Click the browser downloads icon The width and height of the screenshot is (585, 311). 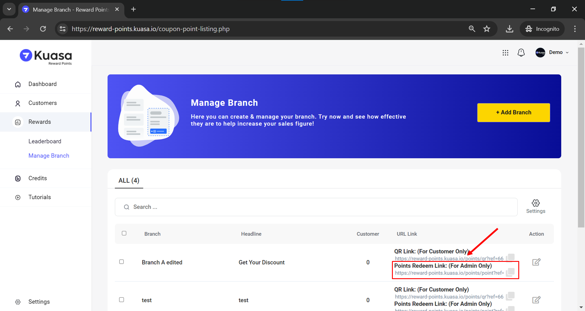click(x=510, y=29)
